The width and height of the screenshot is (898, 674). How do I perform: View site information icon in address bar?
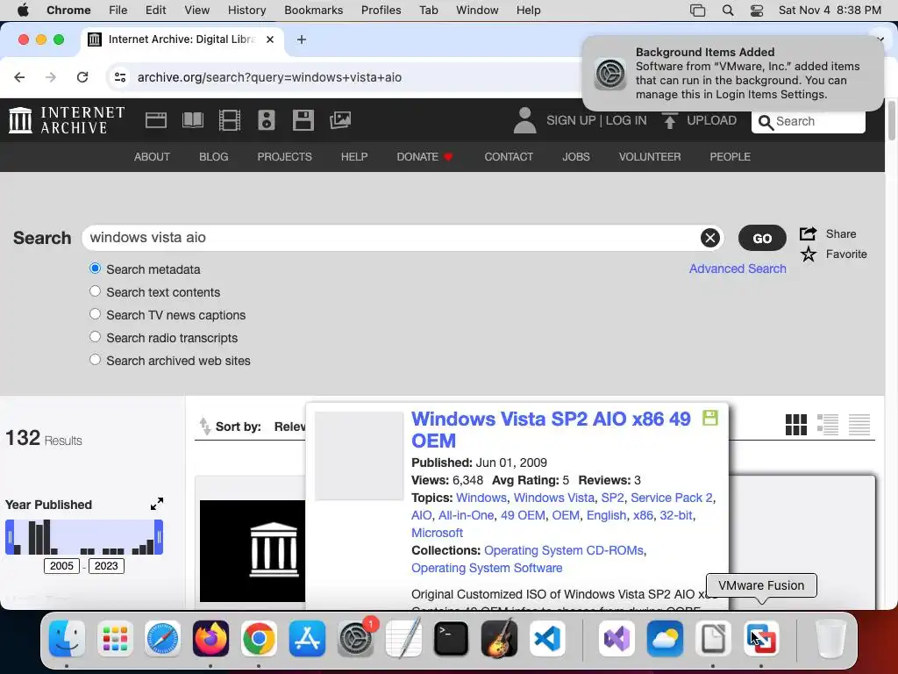coord(119,77)
